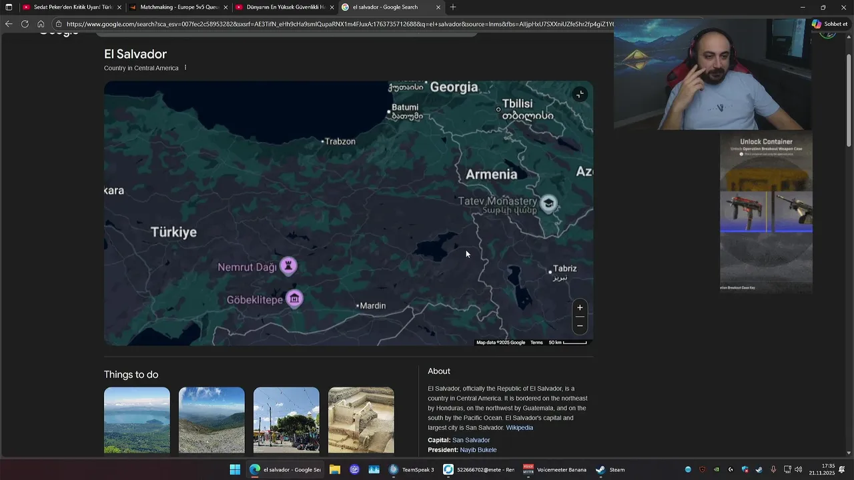Collapse the map with the corner icon
Screen dimensions: 854x480
tap(580, 94)
